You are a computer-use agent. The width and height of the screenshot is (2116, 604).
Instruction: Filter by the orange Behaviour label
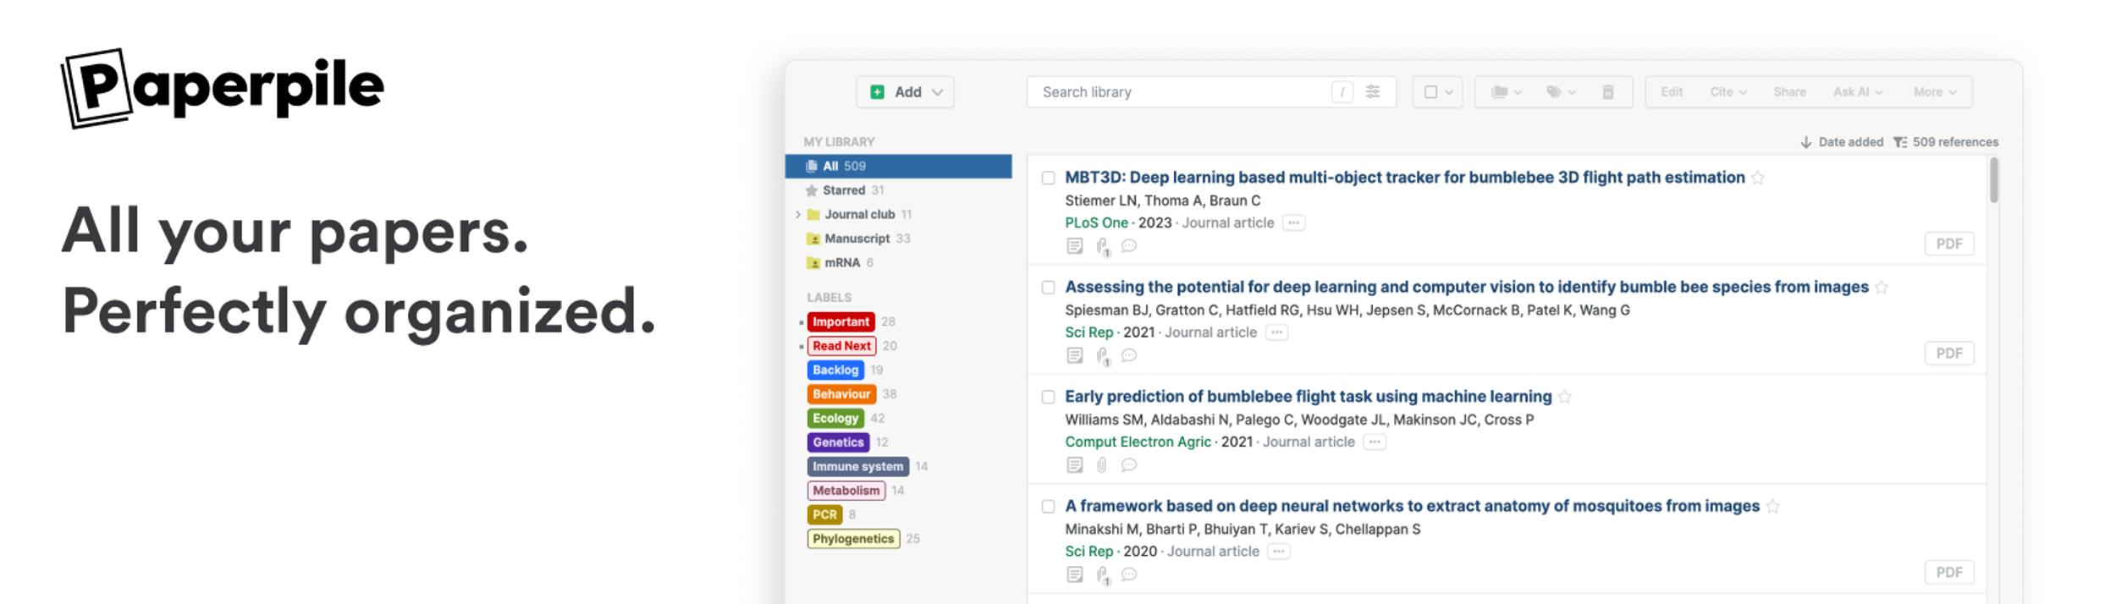coord(841,394)
